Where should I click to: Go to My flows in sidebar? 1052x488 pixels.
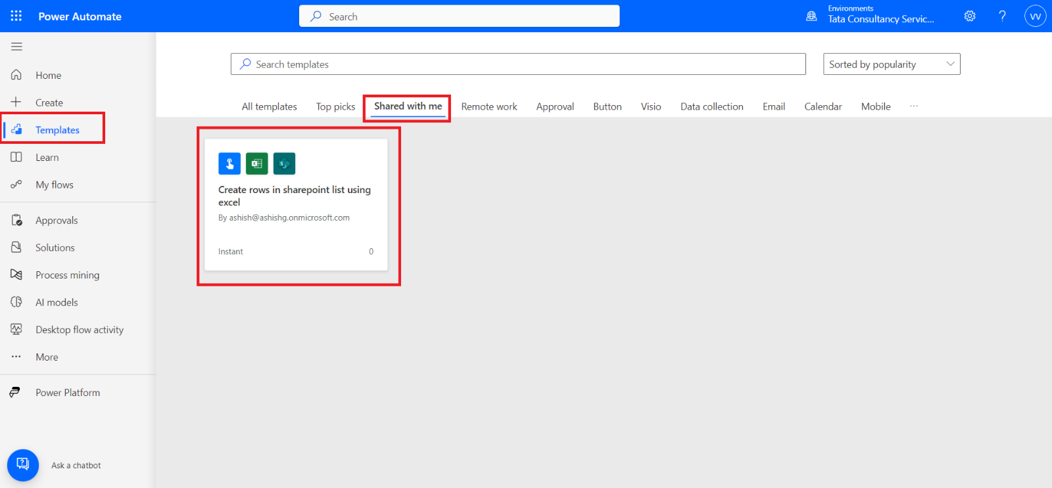point(54,185)
